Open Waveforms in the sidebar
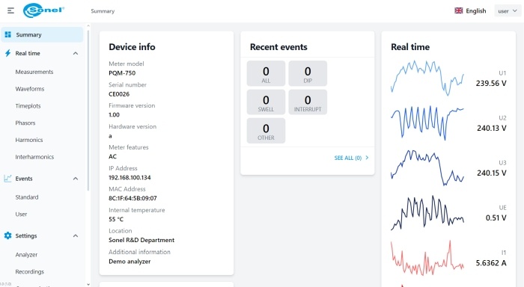 coord(30,89)
